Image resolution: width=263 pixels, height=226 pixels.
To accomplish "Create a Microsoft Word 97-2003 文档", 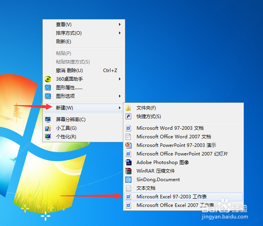I will pyautogui.click(x=183, y=128).
